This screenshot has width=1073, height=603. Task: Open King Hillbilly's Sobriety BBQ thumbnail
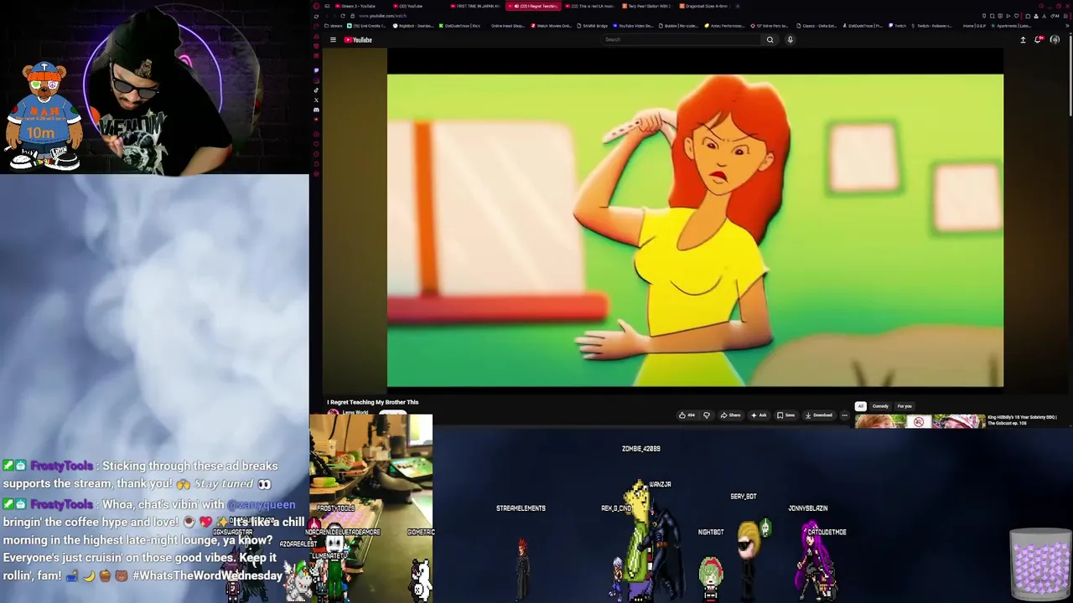920,421
